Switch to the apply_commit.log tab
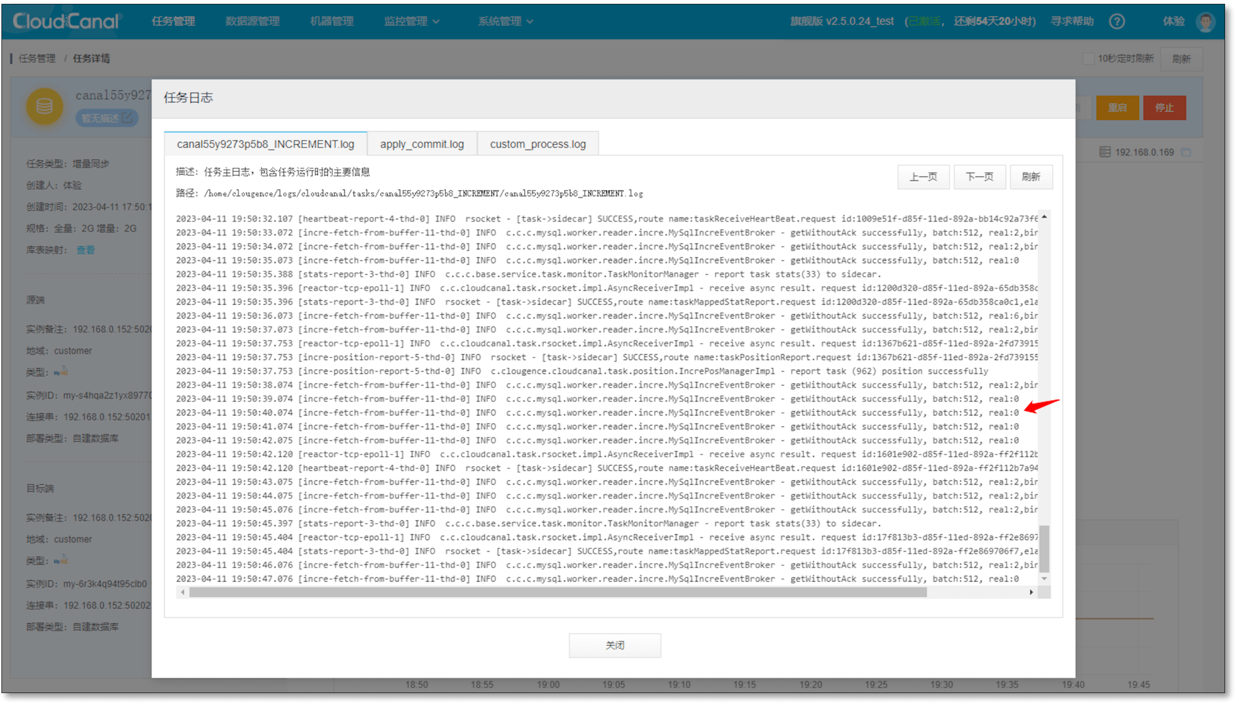 (x=422, y=144)
